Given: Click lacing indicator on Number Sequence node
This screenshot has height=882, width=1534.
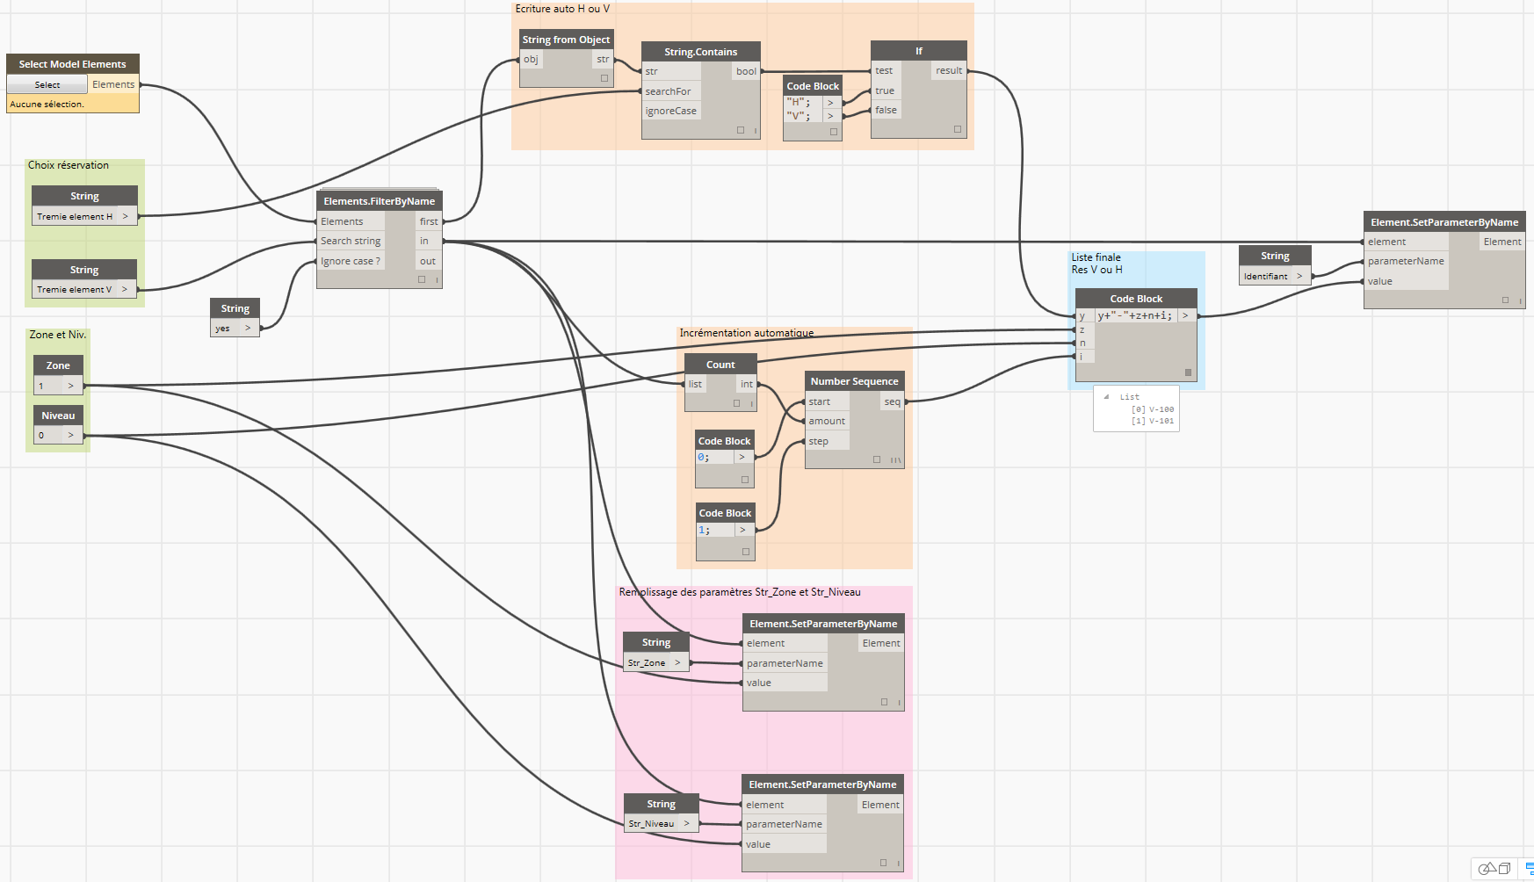Looking at the screenshot, I should (x=896, y=459).
